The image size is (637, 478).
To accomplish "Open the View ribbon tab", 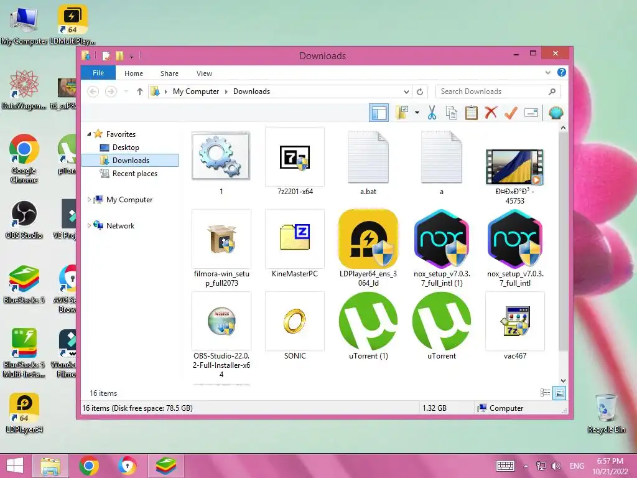I will 204,73.
